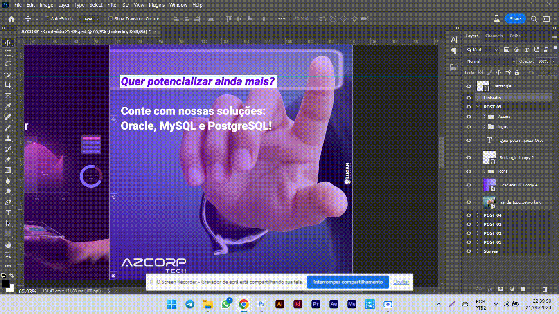Open the Filter menu

point(113,5)
